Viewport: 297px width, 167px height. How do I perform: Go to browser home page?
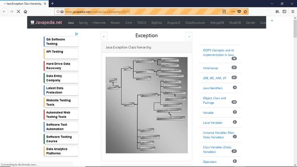pyautogui.click(x=26, y=12)
